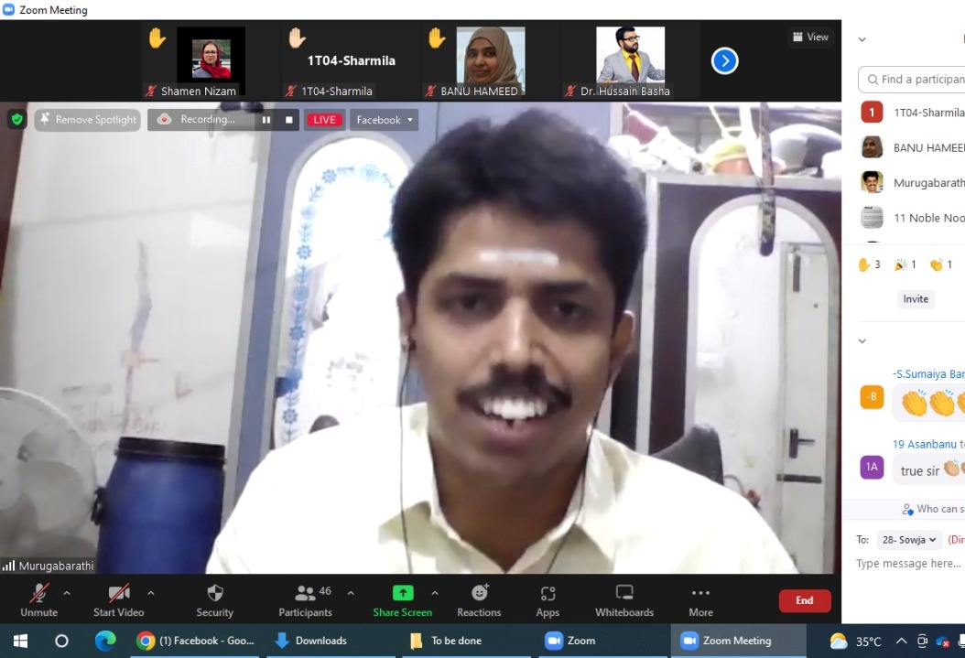Screen dimensions: 965x658
Task: Open audio options arrow beside Unmute
Action: (x=67, y=593)
